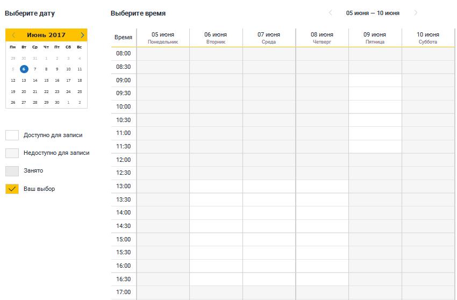This screenshot has width=457, height=300.
Task: Open the 05 июня Понедельник column header
Action: (163, 38)
